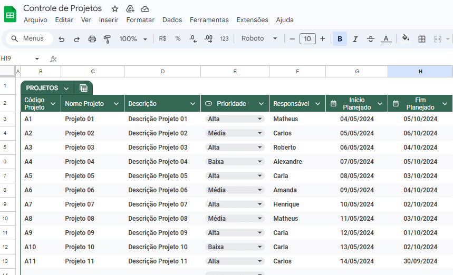Click the undo arrow icon
This screenshot has width=453, height=275.
coord(61,39)
